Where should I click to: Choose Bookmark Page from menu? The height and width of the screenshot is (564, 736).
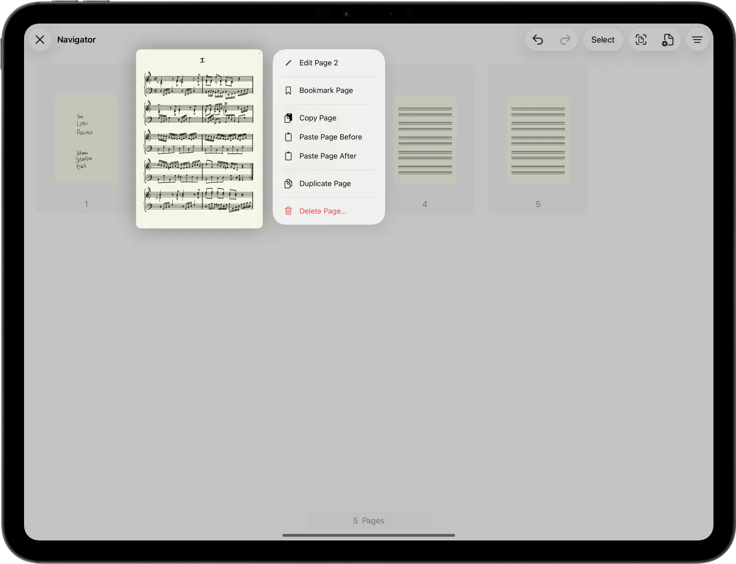[329, 90]
